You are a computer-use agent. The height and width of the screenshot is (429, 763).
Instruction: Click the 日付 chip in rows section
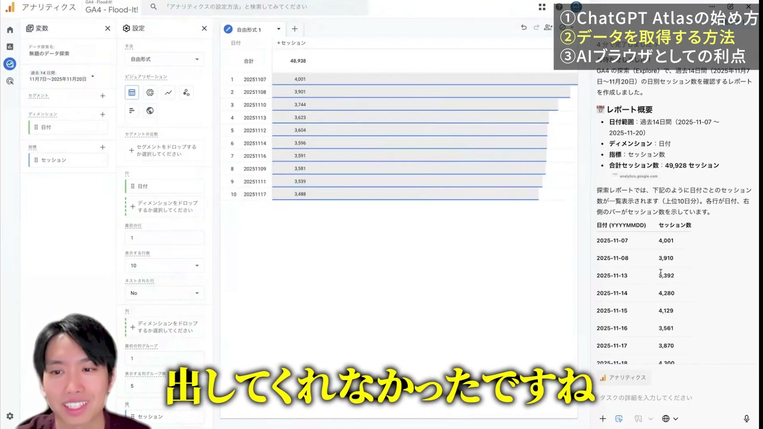click(165, 186)
